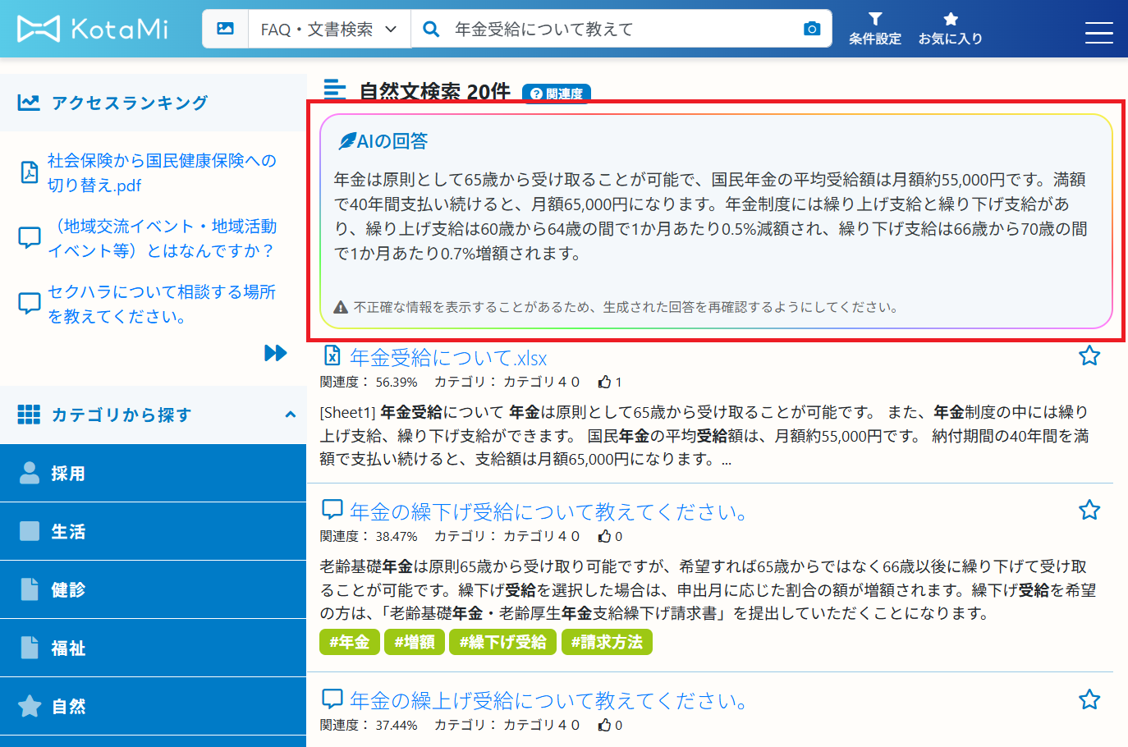
Task: Select the 採用 category
Action: [x=153, y=473]
